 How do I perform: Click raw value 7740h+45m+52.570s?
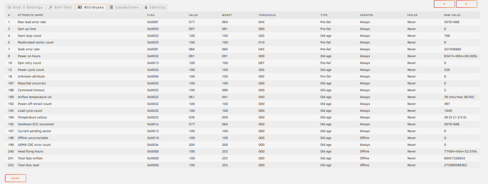(460, 151)
